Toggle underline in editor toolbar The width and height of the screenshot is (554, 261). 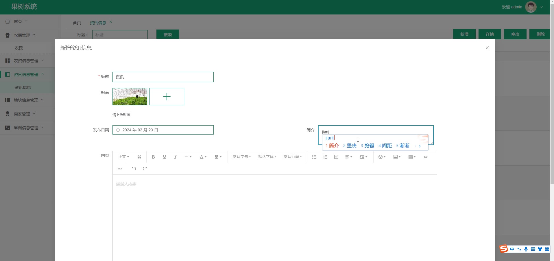(165, 157)
